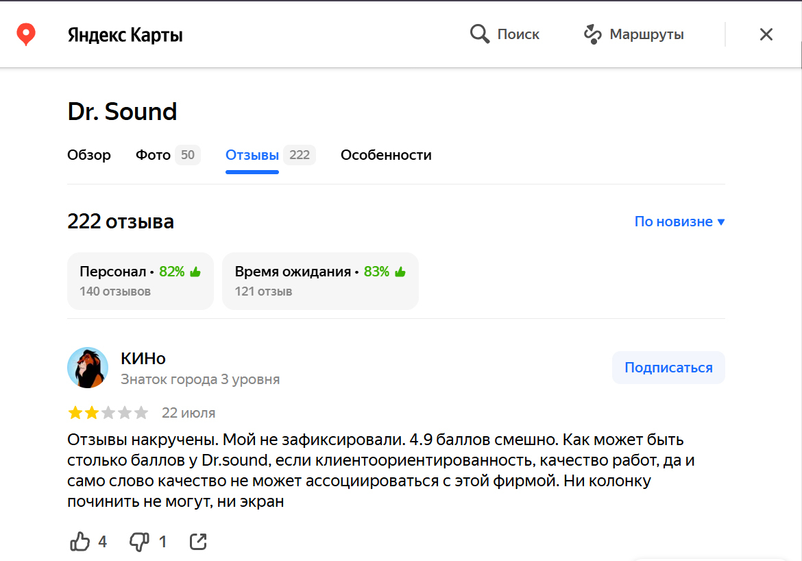This screenshot has width=802, height=561.
Task: Filter reviews by Персонал chip
Action: [141, 280]
